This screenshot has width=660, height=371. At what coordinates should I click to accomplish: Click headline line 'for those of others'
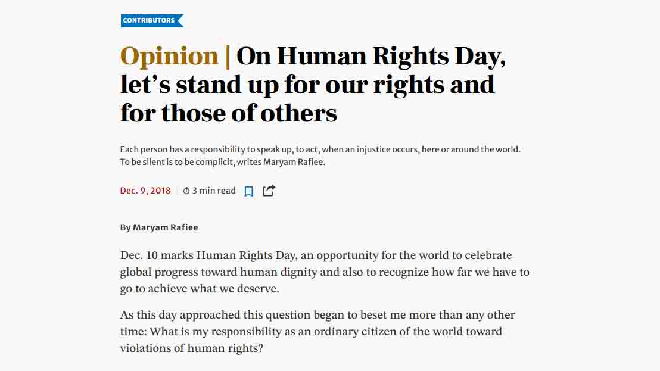click(229, 113)
